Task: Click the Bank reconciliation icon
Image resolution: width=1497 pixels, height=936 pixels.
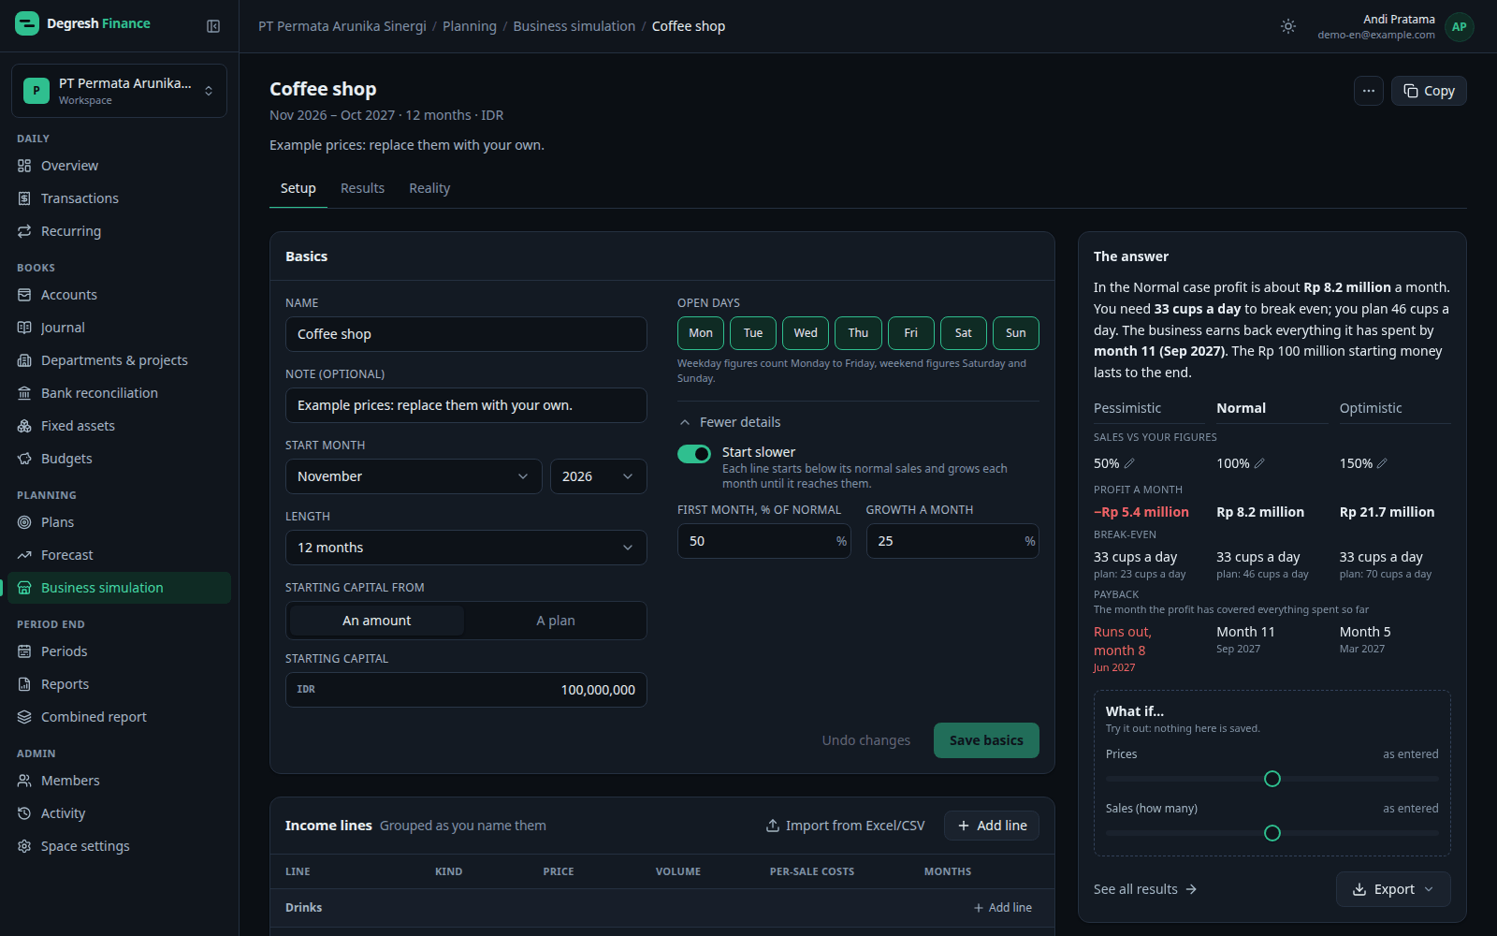Action: coord(24,393)
